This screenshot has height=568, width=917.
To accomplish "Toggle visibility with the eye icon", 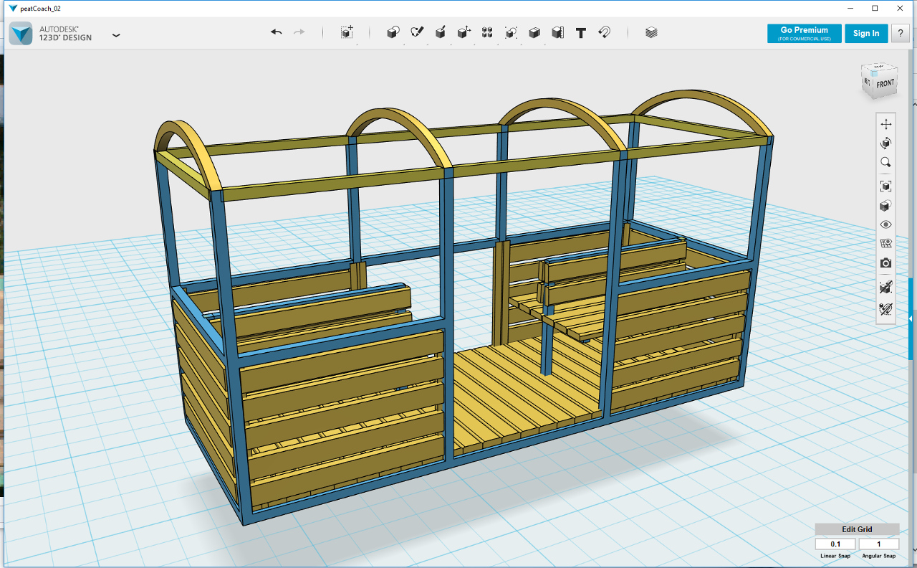I will pyautogui.click(x=886, y=224).
